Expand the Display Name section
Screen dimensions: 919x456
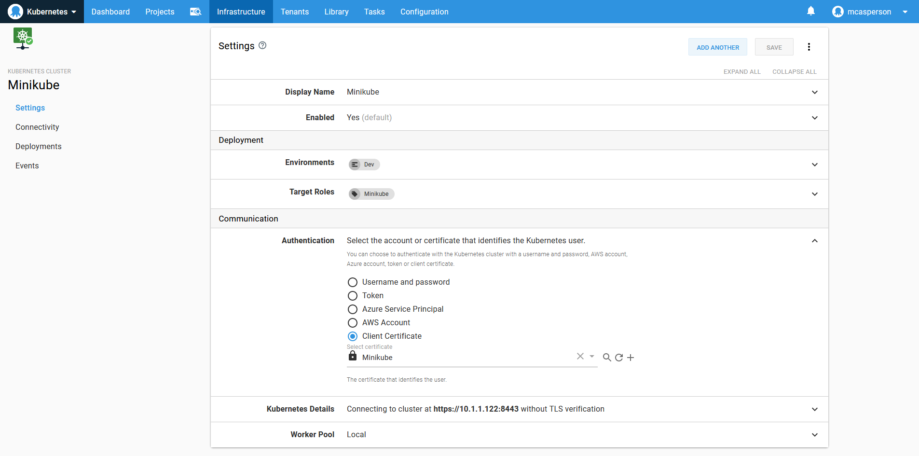pos(814,92)
